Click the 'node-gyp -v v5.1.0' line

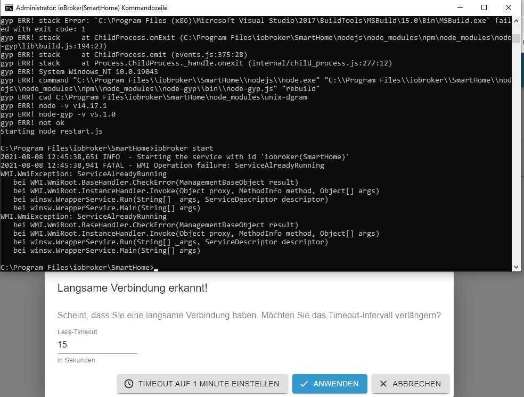point(58,114)
